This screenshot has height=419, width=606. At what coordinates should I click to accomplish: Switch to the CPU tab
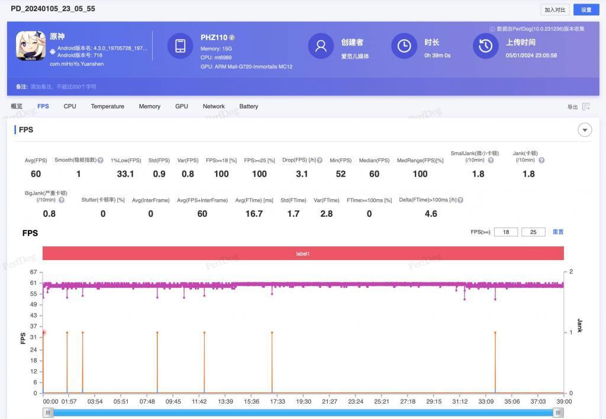[x=70, y=106]
